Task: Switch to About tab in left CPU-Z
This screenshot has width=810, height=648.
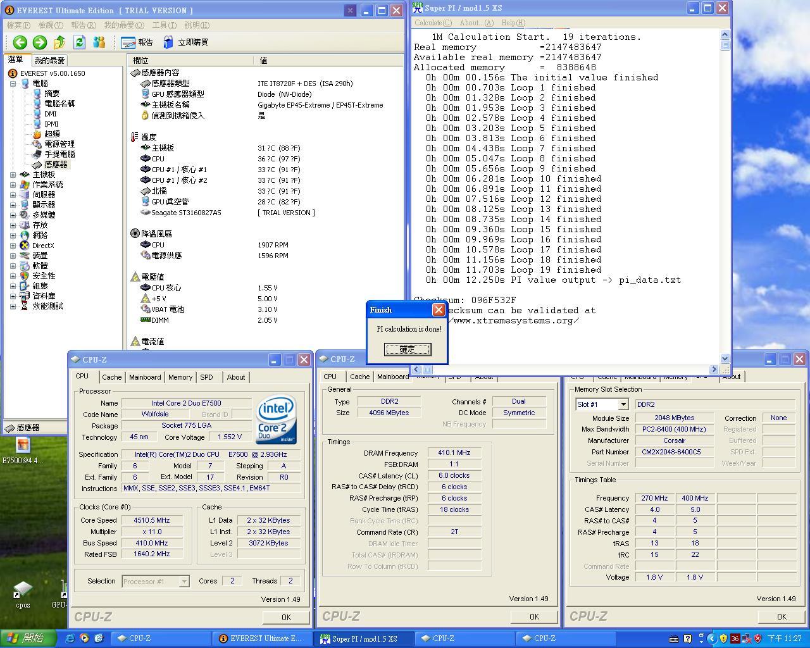Action: (x=236, y=377)
